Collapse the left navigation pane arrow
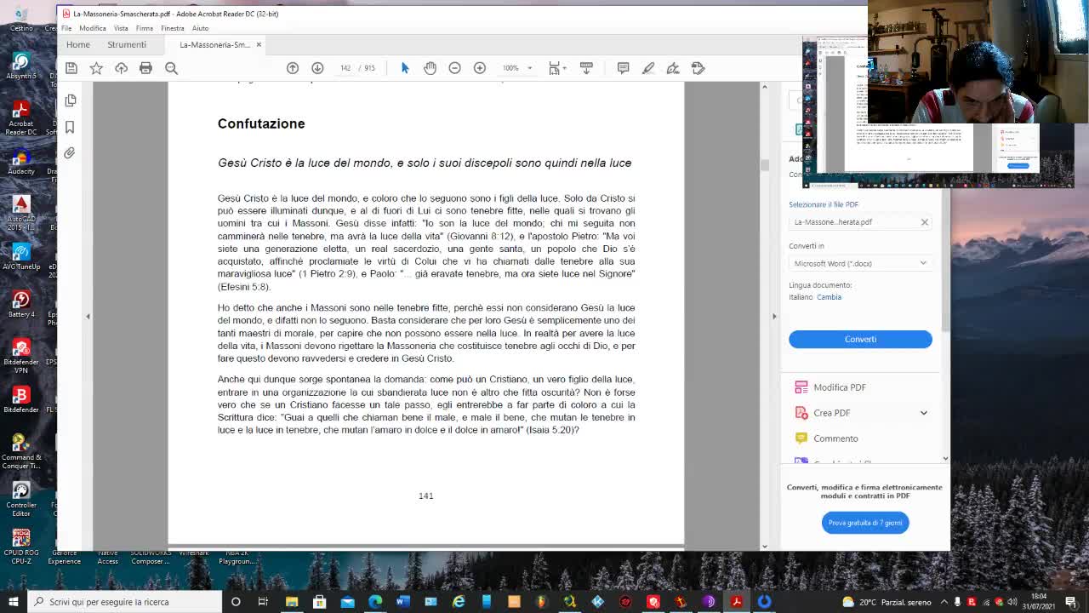The image size is (1089, 613). pyautogui.click(x=88, y=316)
